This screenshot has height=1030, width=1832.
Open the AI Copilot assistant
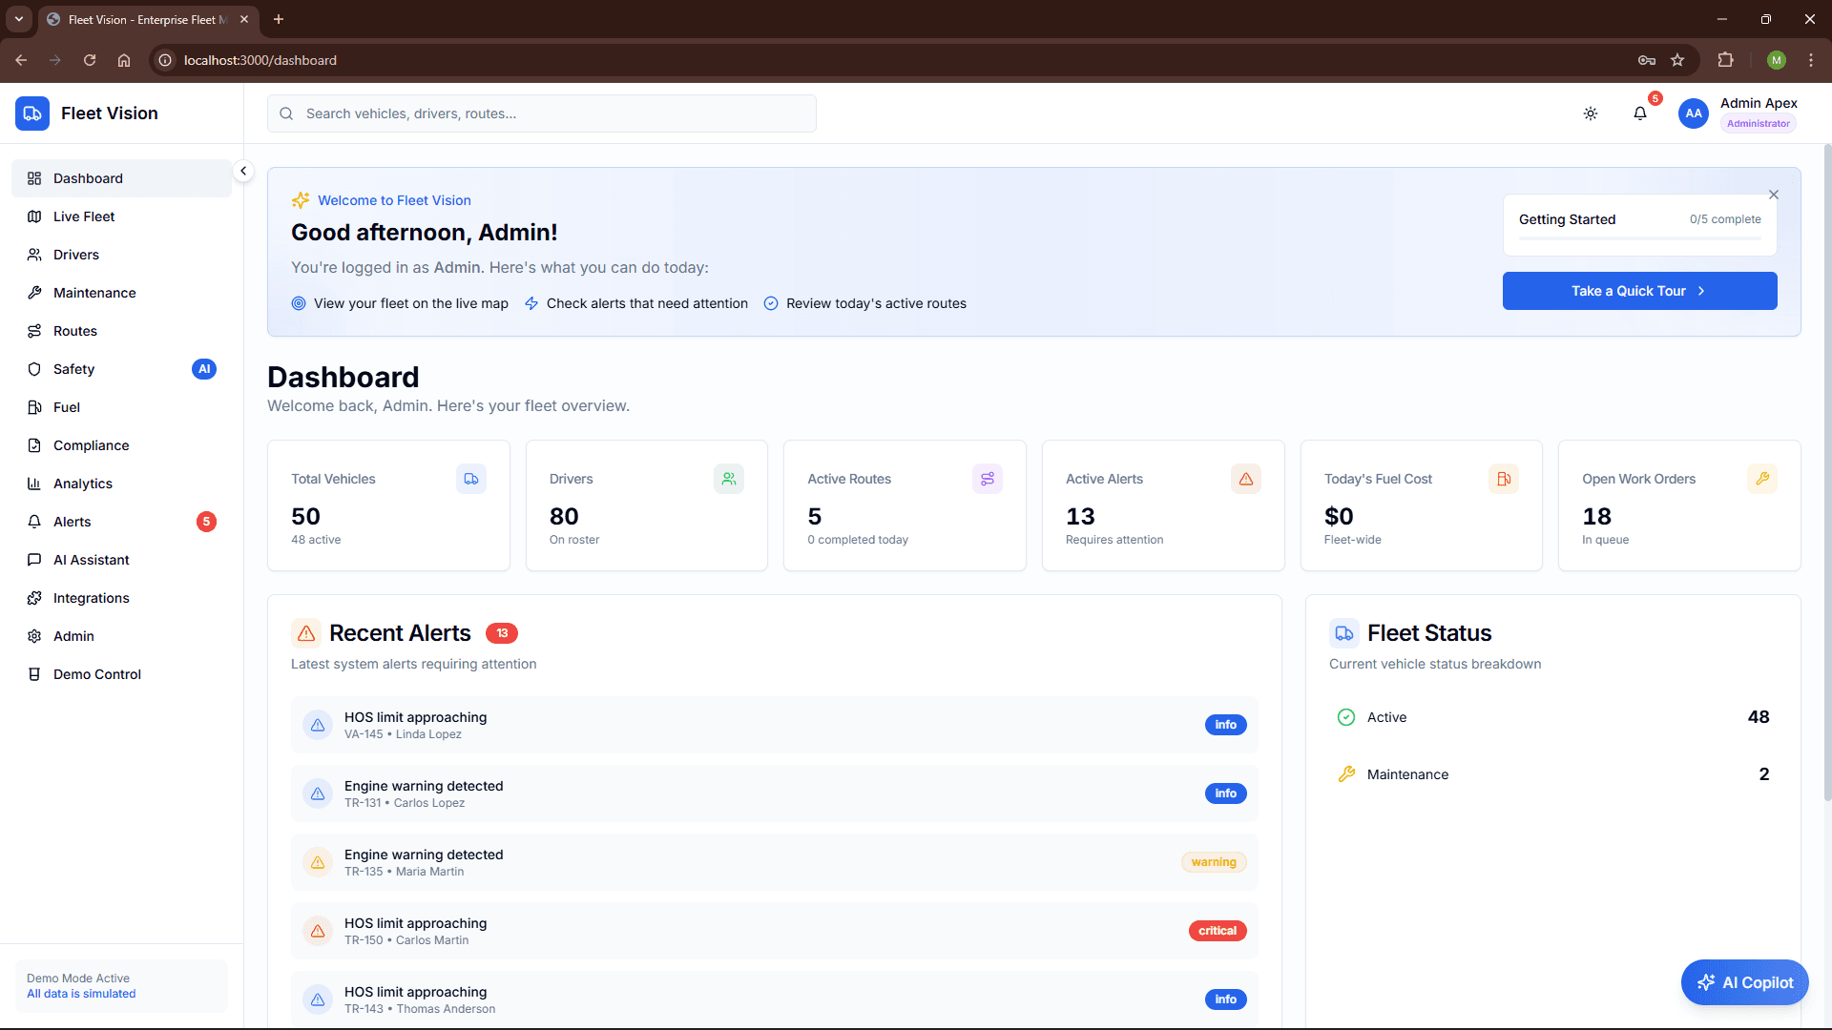(1744, 982)
